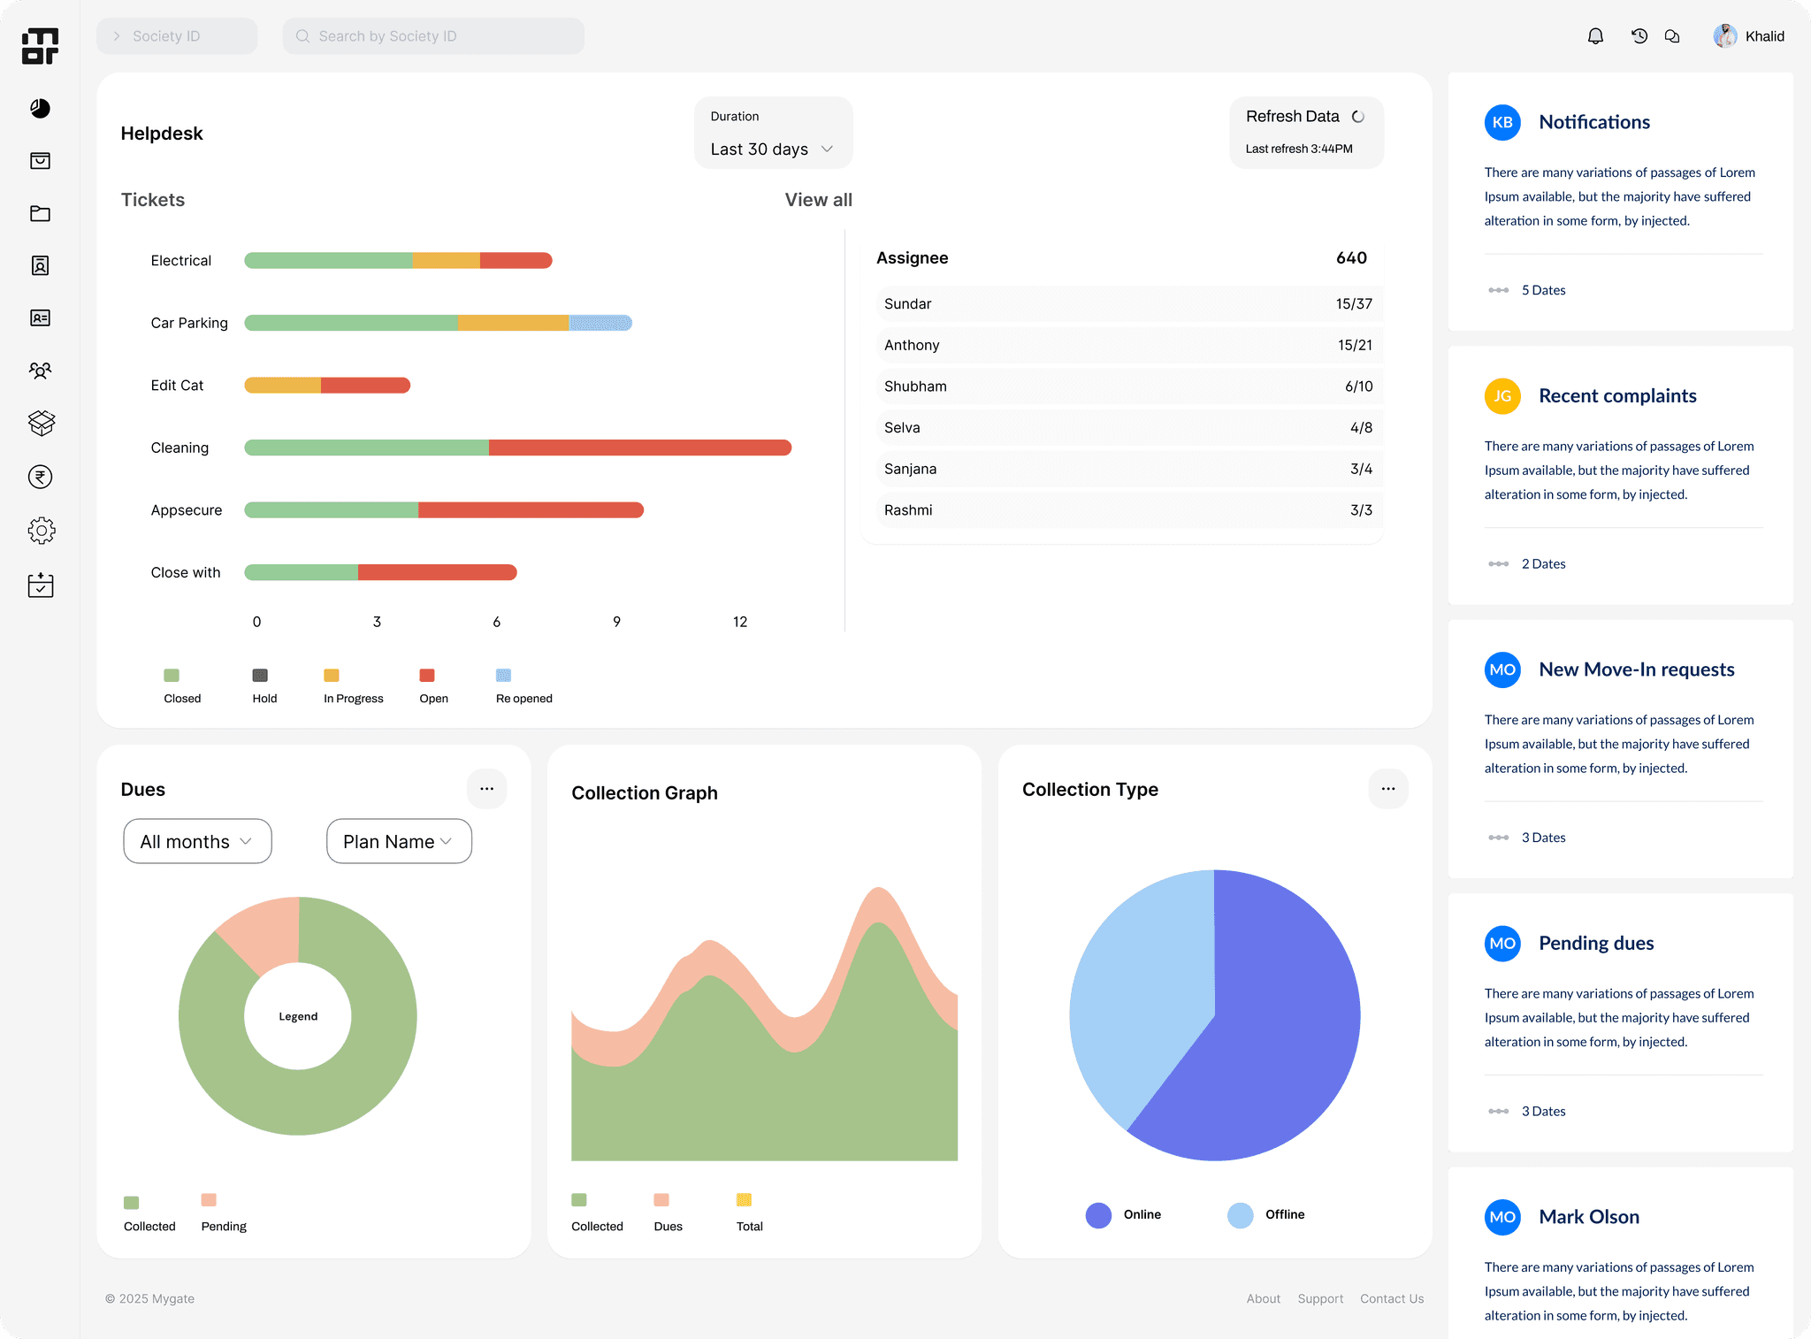Open the Dues card three-dot menu
Viewport: 1811px width, 1339px height.
click(486, 788)
